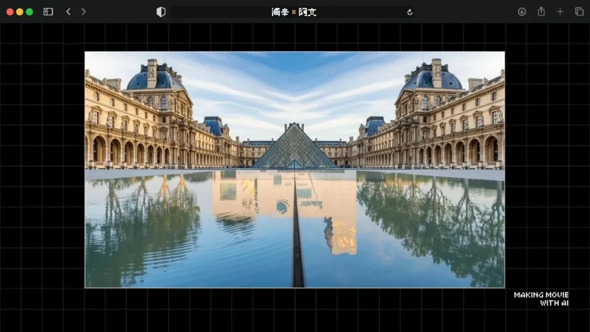Image resolution: width=590 pixels, height=332 pixels.
Task: Enter full screen with green button
Action: tap(29, 11)
